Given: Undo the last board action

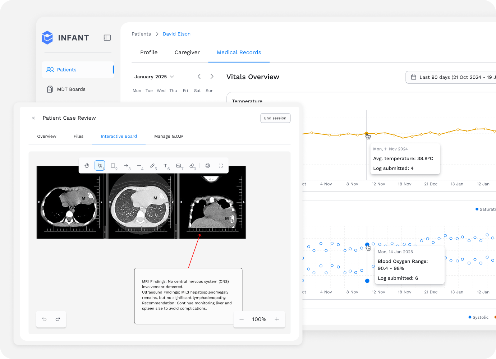Looking at the screenshot, I should pyautogui.click(x=44, y=319).
